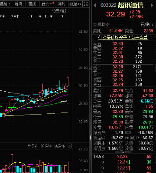The width and height of the screenshot is (156, 173).
Task: Click 隐藏 to hide the side panel
Action: (75, 4)
